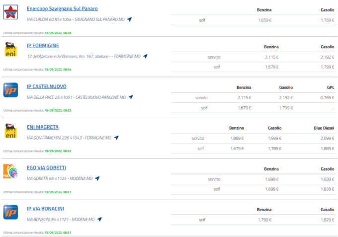The height and width of the screenshot is (237, 338).
Task: Click Enercoop self Benzina price 1,659 €
Action: point(265,20)
